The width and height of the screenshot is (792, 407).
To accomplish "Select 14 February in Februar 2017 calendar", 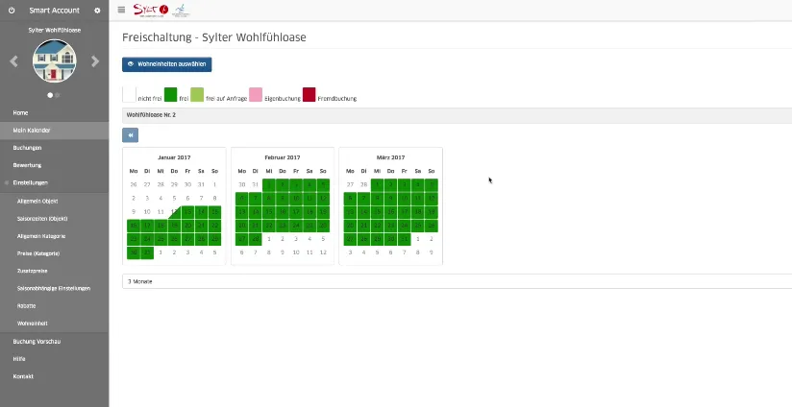I will click(x=256, y=212).
